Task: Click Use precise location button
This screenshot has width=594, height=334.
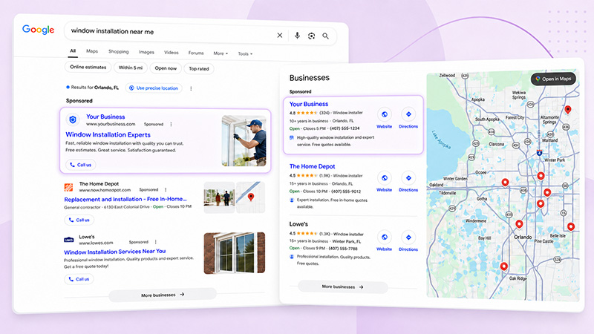Action: (154, 88)
